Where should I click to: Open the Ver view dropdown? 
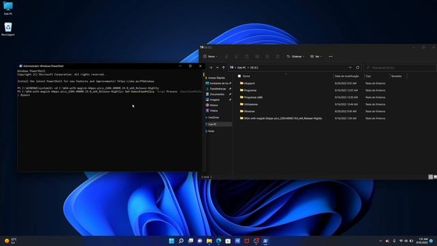point(316,57)
